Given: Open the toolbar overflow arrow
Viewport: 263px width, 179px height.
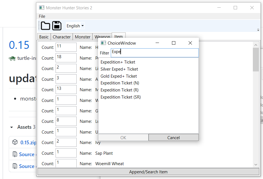Looking at the screenshot, I should click(258, 30).
